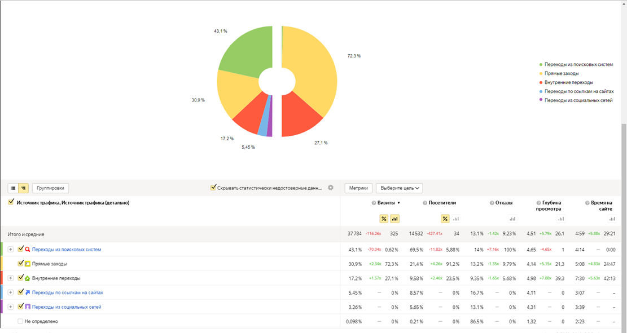Uncheck Скрывать статистически недостоверные данные
This screenshot has width=627, height=333.
(213, 188)
